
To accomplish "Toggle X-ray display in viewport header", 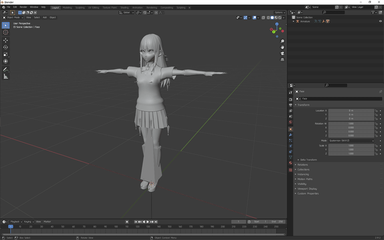I will [263, 18].
